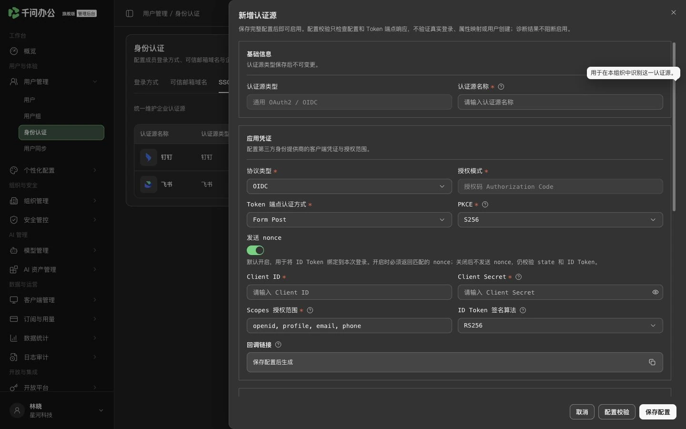The height and width of the screenshot is (429, 686).
Task: Click help icon next to 回调链接
Action: [x=278, y=345]
